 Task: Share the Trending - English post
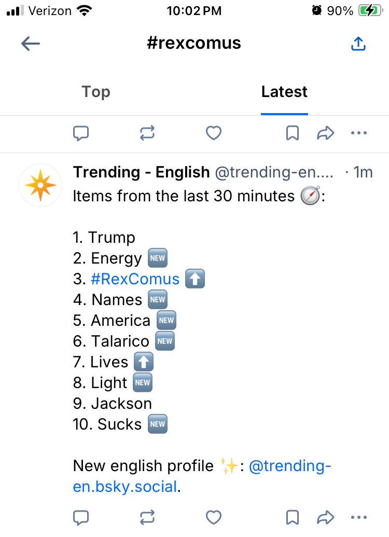click(325, 517)
